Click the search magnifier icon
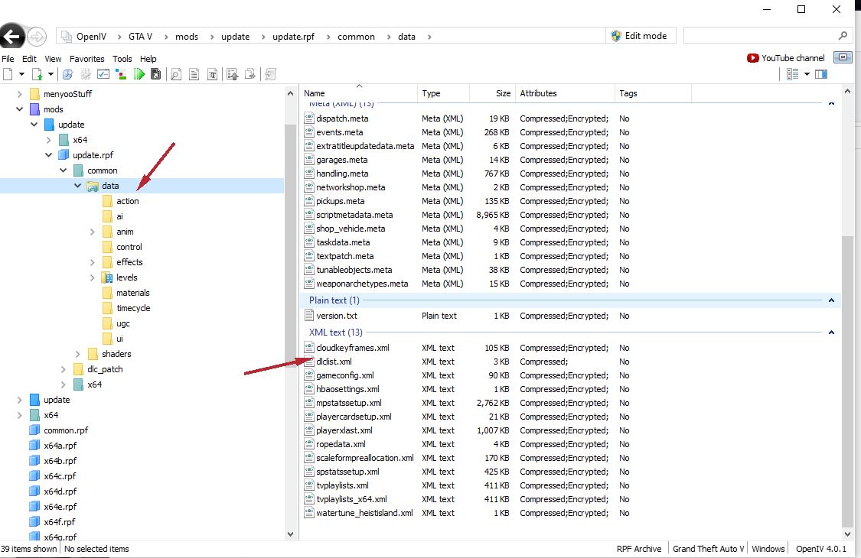Viewport: 861px width, 558px height. [843, 36]
